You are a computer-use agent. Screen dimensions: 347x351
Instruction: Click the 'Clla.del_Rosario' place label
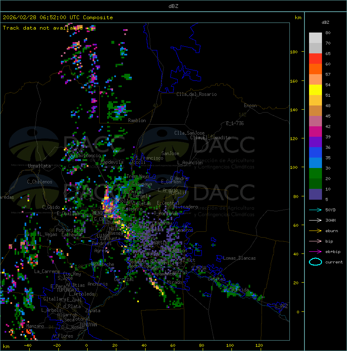(x=196, y=94)
